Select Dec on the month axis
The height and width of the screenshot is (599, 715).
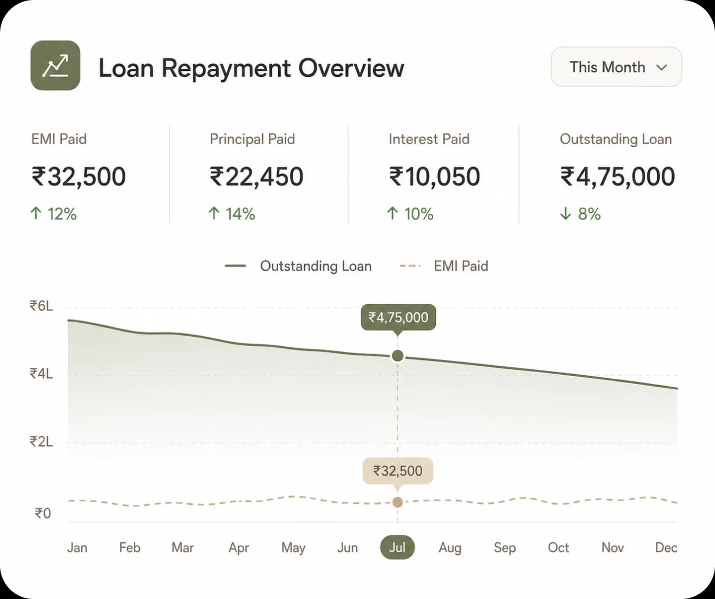[666, 548]
